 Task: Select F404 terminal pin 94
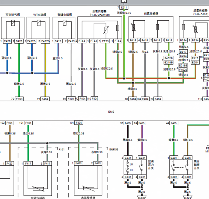point(71,98)
